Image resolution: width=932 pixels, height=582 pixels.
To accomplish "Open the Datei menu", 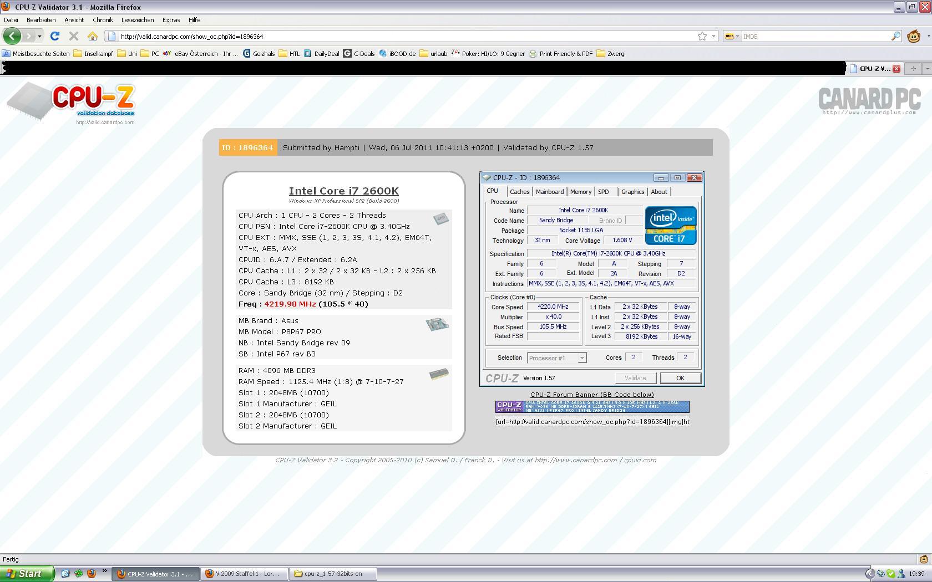I will click(11, 20).
